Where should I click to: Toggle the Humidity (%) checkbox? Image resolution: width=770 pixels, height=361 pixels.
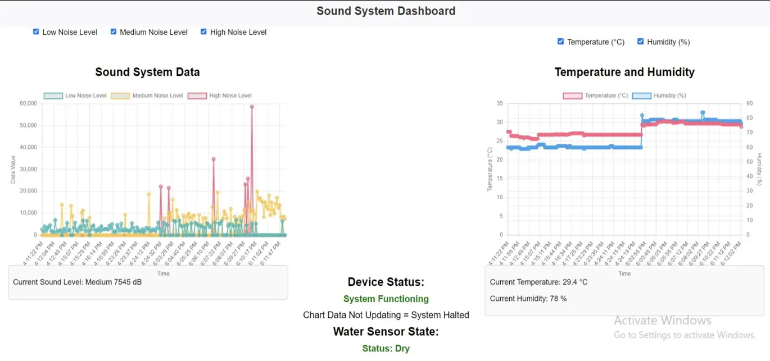(x=641, y=42)
